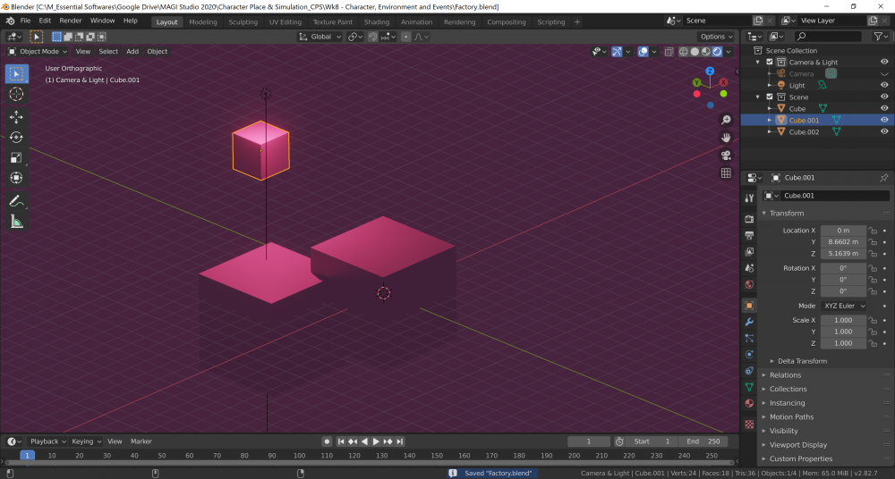The height and width of the screenshot is (479, 895).
Task: Switch orthographic/perspective grid icon in viewport
Action: [x=726, y=172]
